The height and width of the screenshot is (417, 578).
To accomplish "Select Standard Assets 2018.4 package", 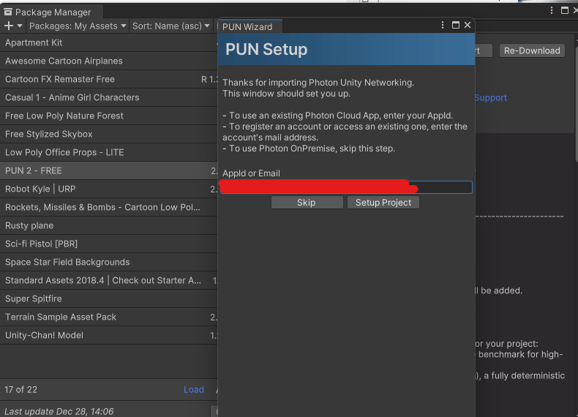I will pos(109,280).
